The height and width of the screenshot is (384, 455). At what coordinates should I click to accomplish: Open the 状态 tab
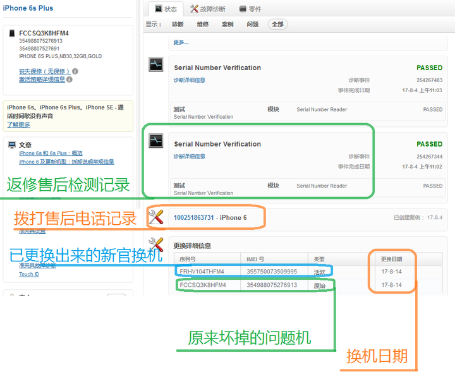tap(166, 9)
